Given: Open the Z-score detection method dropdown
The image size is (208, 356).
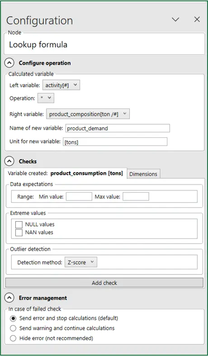Looking at the screenshot, I should pos(81,262).
